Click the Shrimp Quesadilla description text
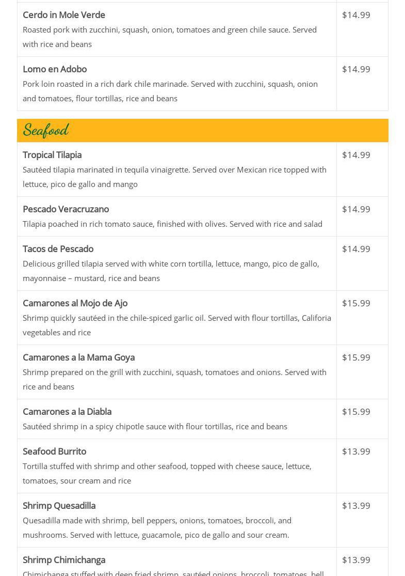 157,527
